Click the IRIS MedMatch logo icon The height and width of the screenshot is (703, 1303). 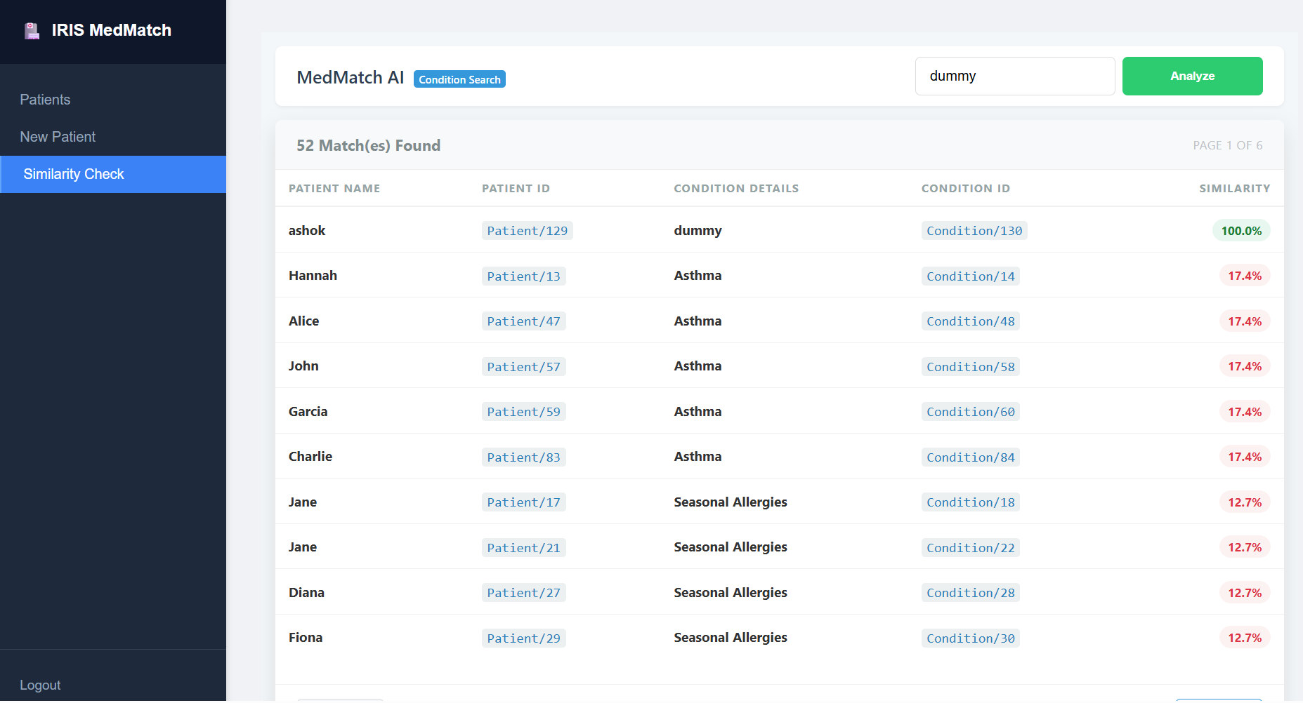(x=32, y=31)
